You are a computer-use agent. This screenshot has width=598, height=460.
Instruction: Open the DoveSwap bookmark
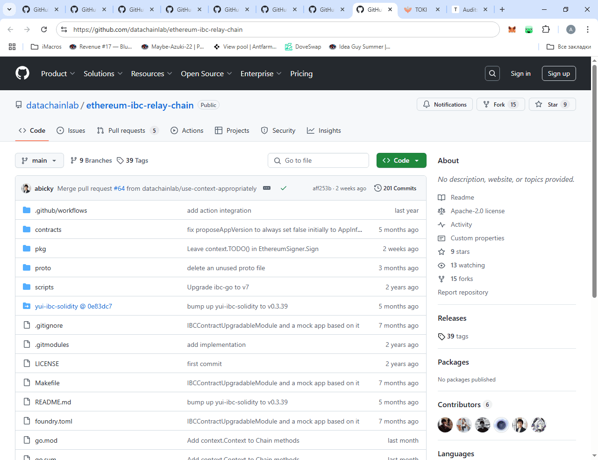(x=303, y=47)
